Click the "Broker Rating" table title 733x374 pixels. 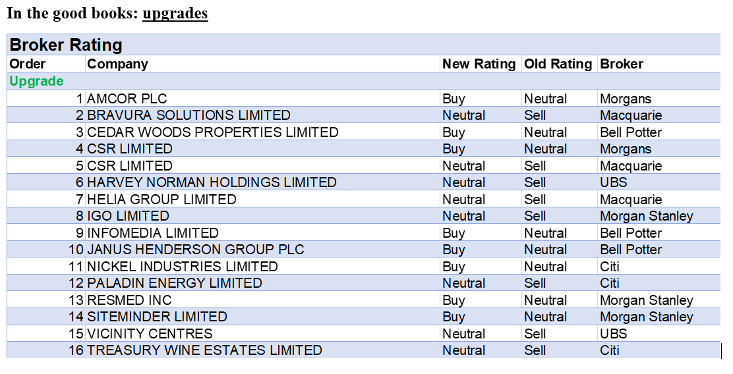(66, 45)
